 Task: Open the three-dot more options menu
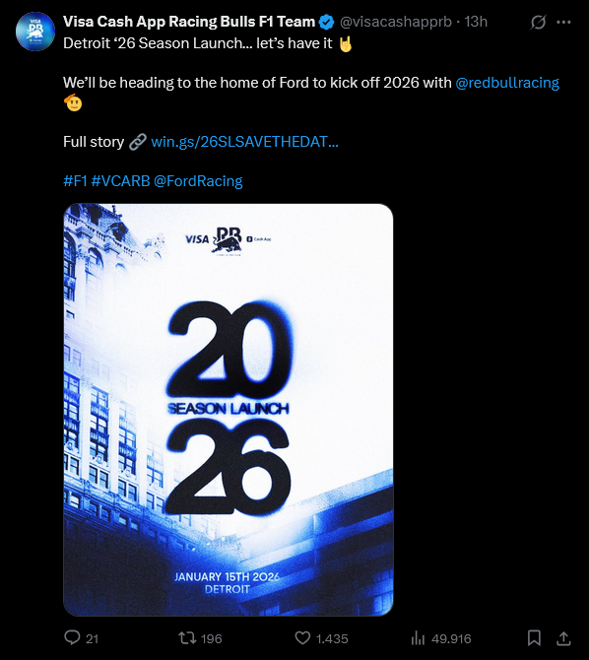point(563,22)
